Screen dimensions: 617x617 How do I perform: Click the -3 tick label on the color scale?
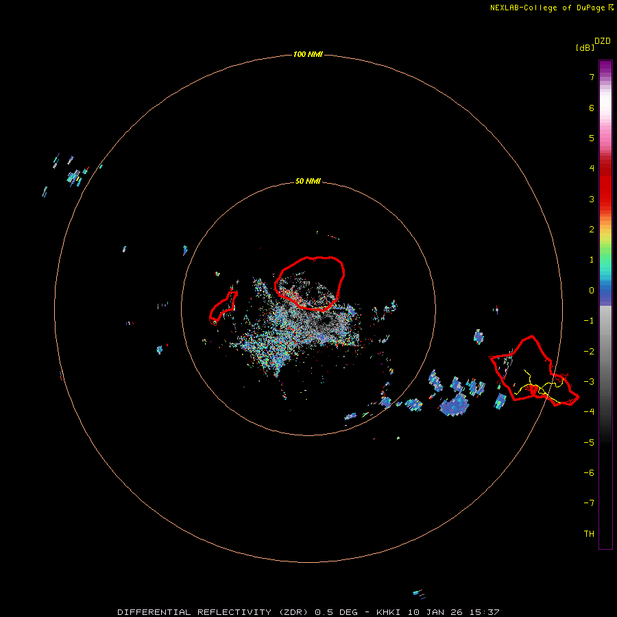(589, 382)
